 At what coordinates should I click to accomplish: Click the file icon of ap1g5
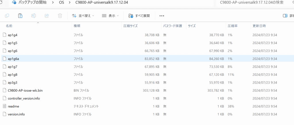pyautogui.click(x=5, y=43)
